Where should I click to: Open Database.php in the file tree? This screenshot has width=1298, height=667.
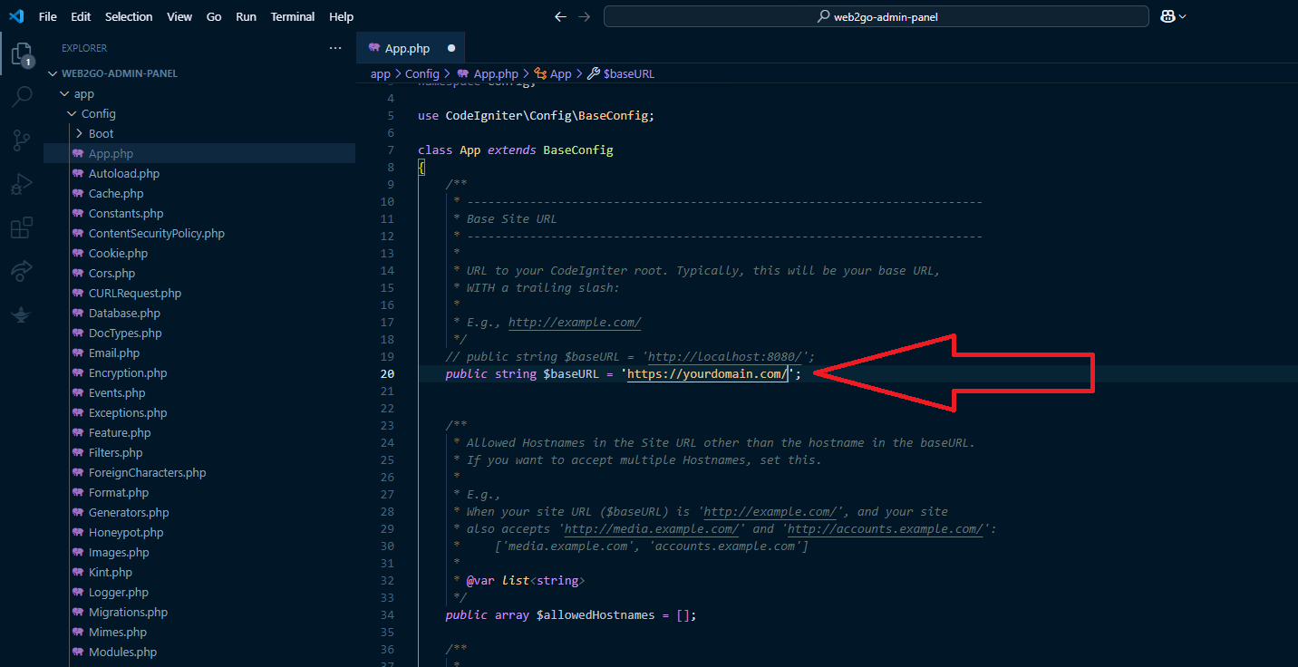coord(124,314)
